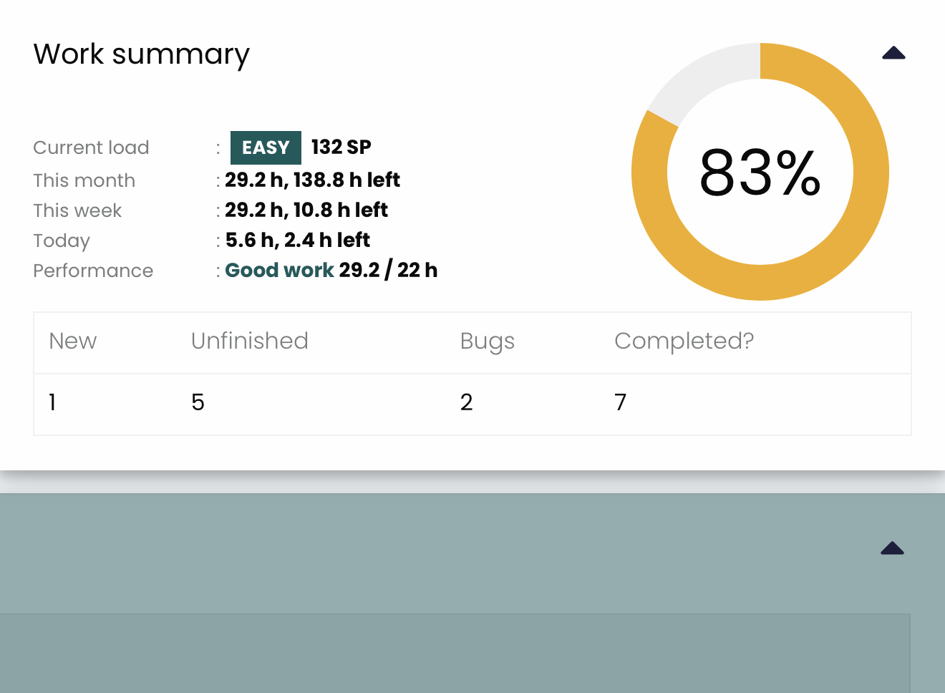945x693 pixels.
Task: Click the Current load label
Action: point(92,147)
